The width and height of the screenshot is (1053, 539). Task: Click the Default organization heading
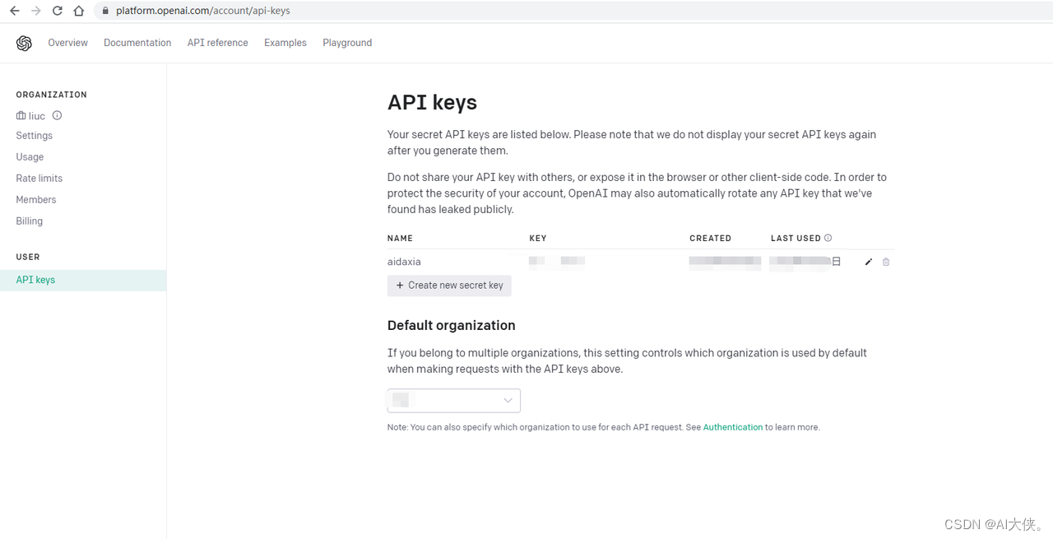click(452, 325)
